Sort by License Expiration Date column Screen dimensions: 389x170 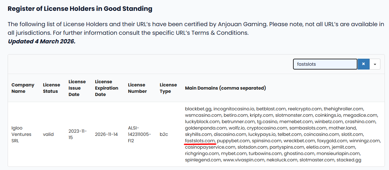click(106, 88)
